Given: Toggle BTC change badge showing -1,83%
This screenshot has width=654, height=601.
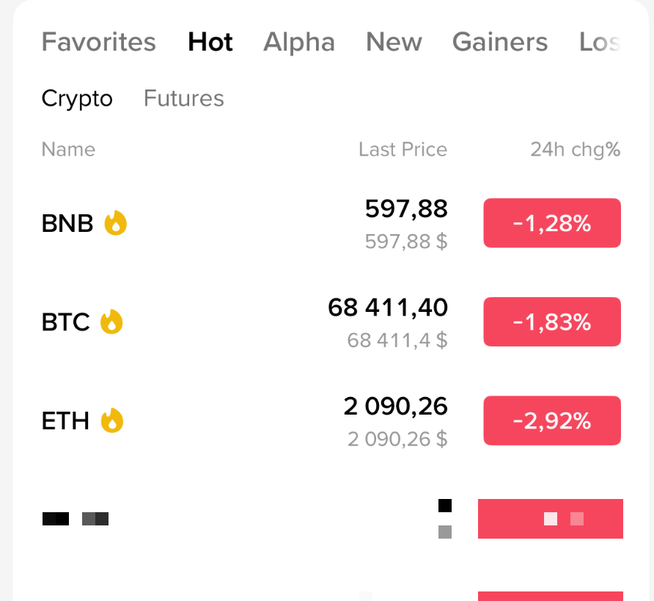Looking at the screenshot, I should coord(552,322).
